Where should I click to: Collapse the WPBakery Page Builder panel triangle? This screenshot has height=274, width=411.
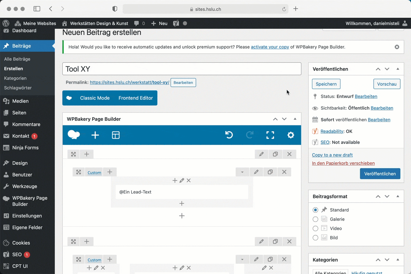coord(295,119)
